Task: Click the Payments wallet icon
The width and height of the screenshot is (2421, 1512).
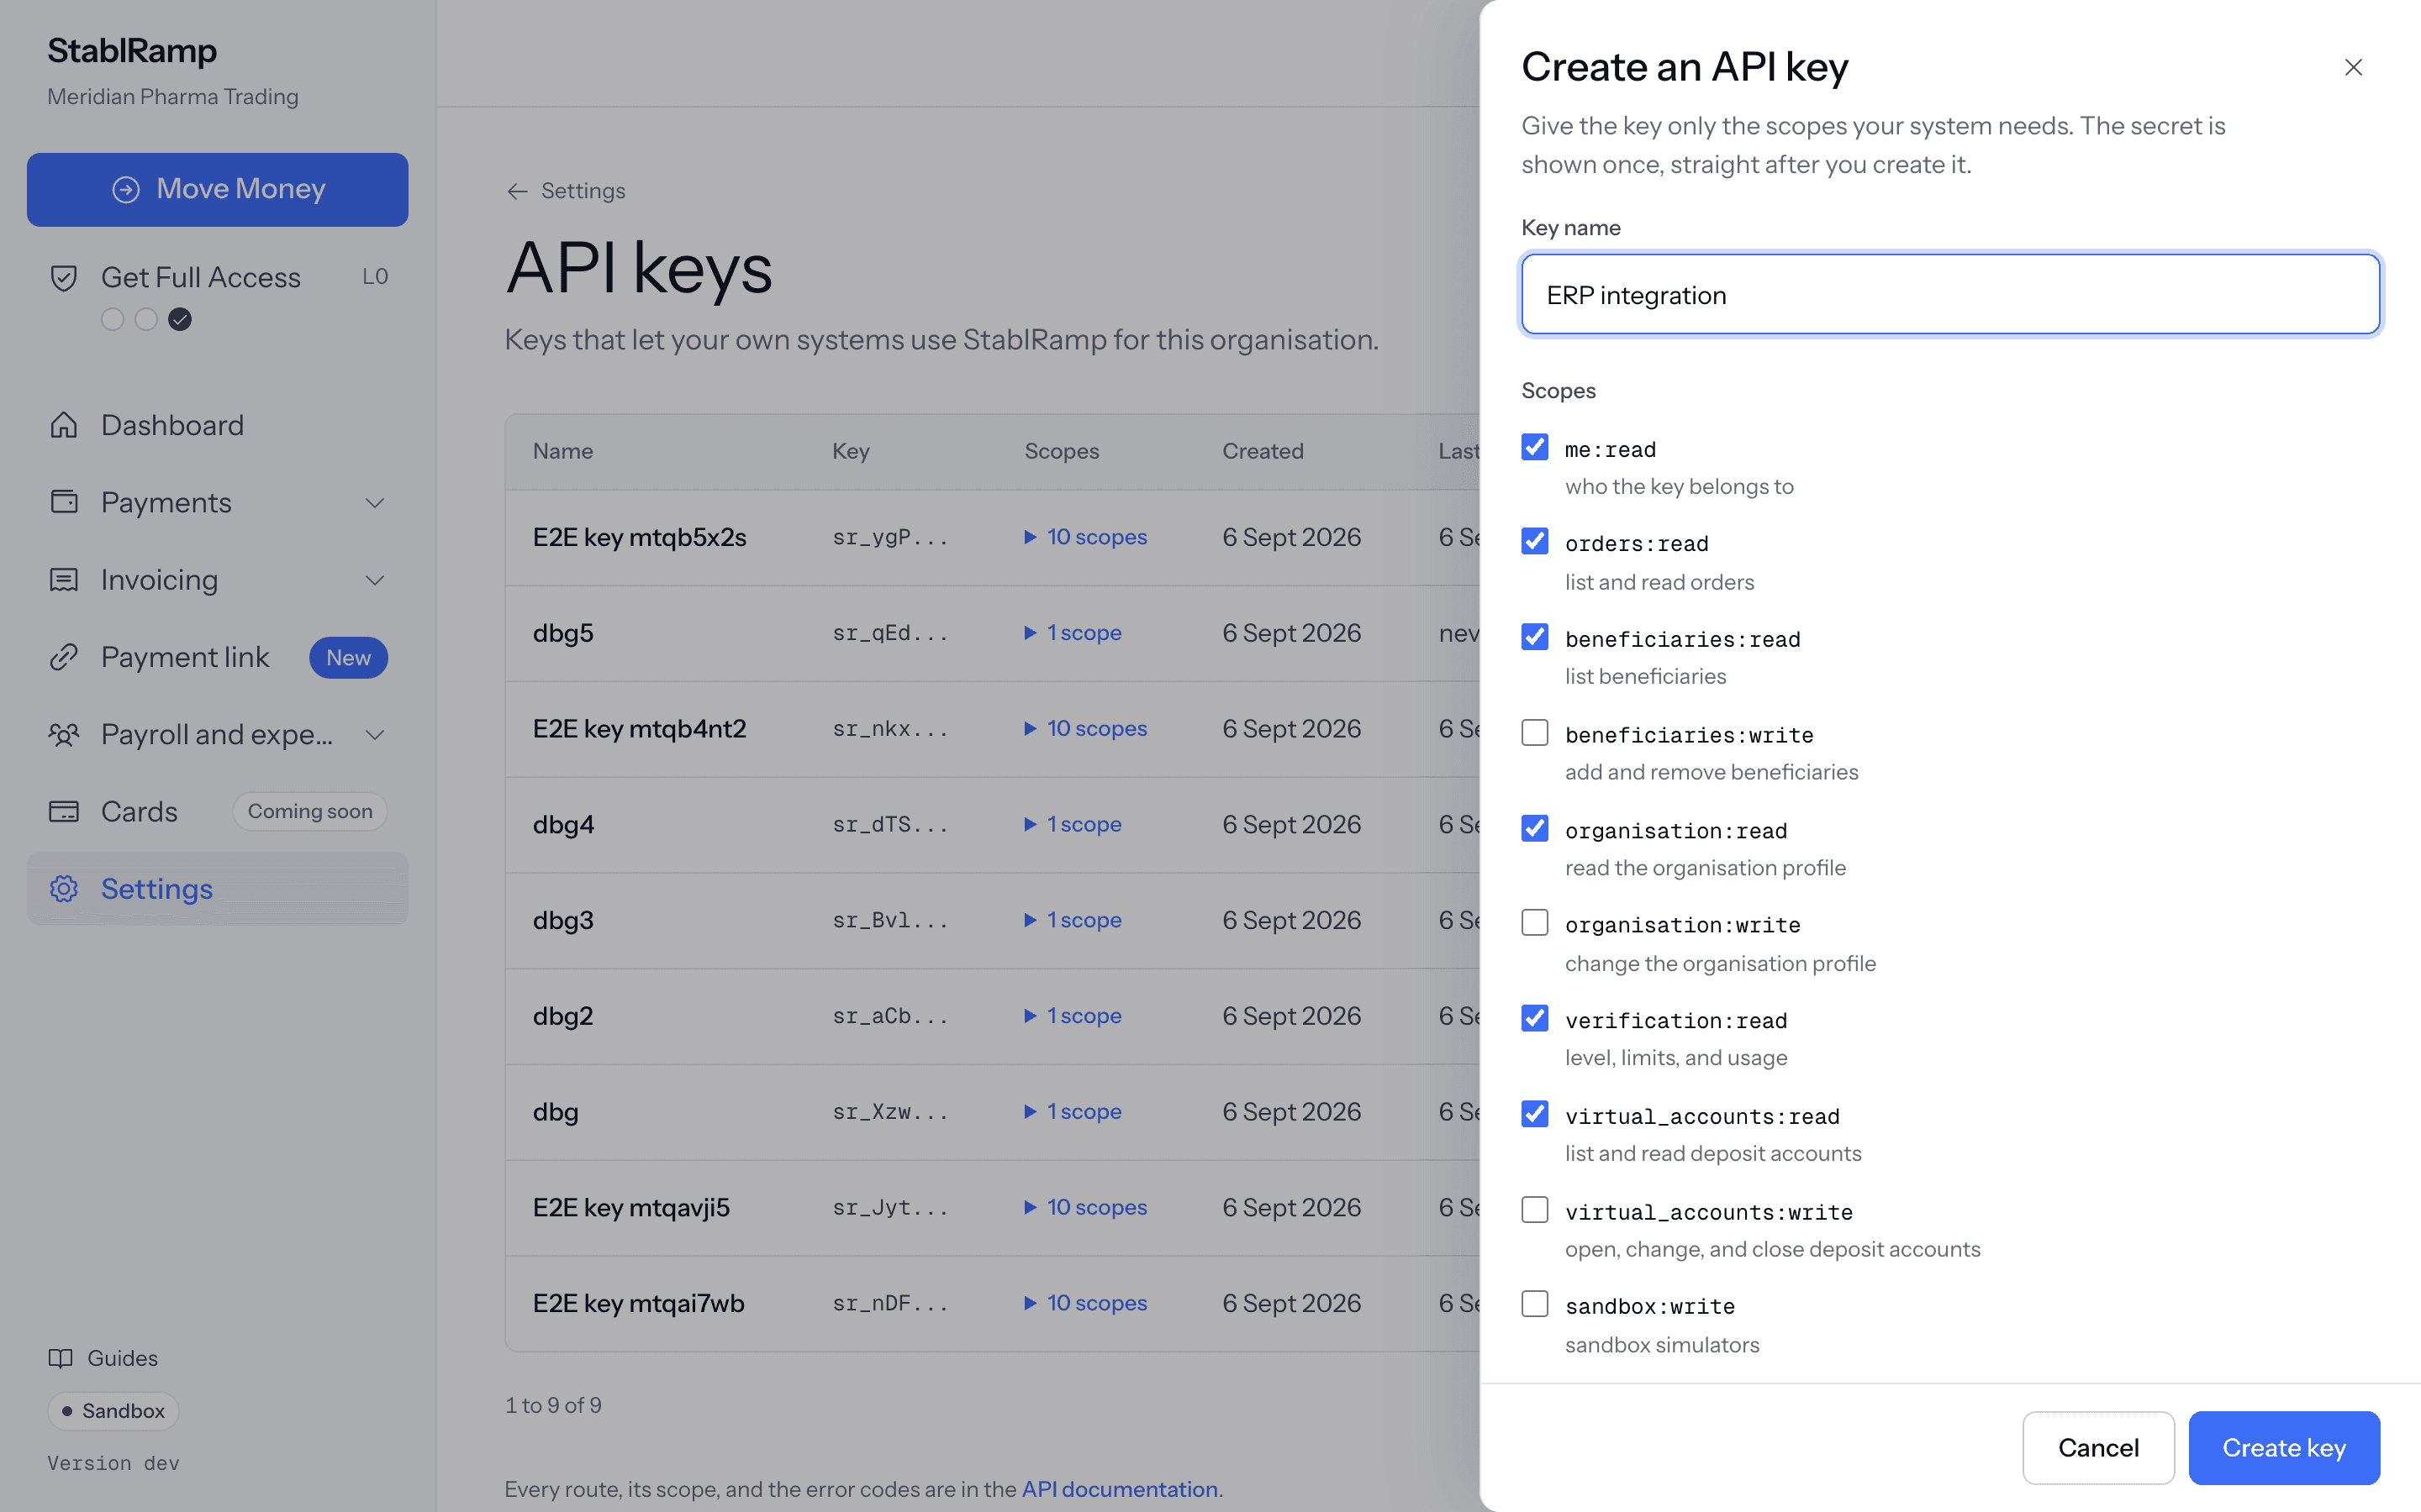Action: (64, 502)
